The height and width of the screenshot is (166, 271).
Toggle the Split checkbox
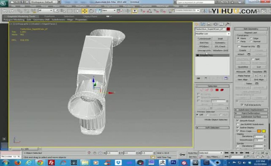point(253,59)
